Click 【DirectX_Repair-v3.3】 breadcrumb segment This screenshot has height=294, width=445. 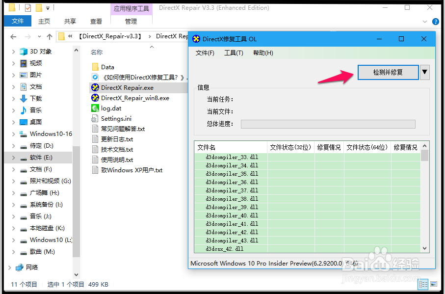tap(109, 36)
